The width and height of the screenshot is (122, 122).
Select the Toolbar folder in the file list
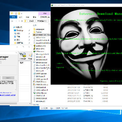coord(39,32)
